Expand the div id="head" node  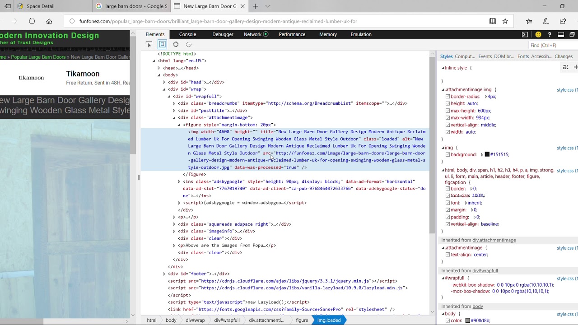[164, 82]
